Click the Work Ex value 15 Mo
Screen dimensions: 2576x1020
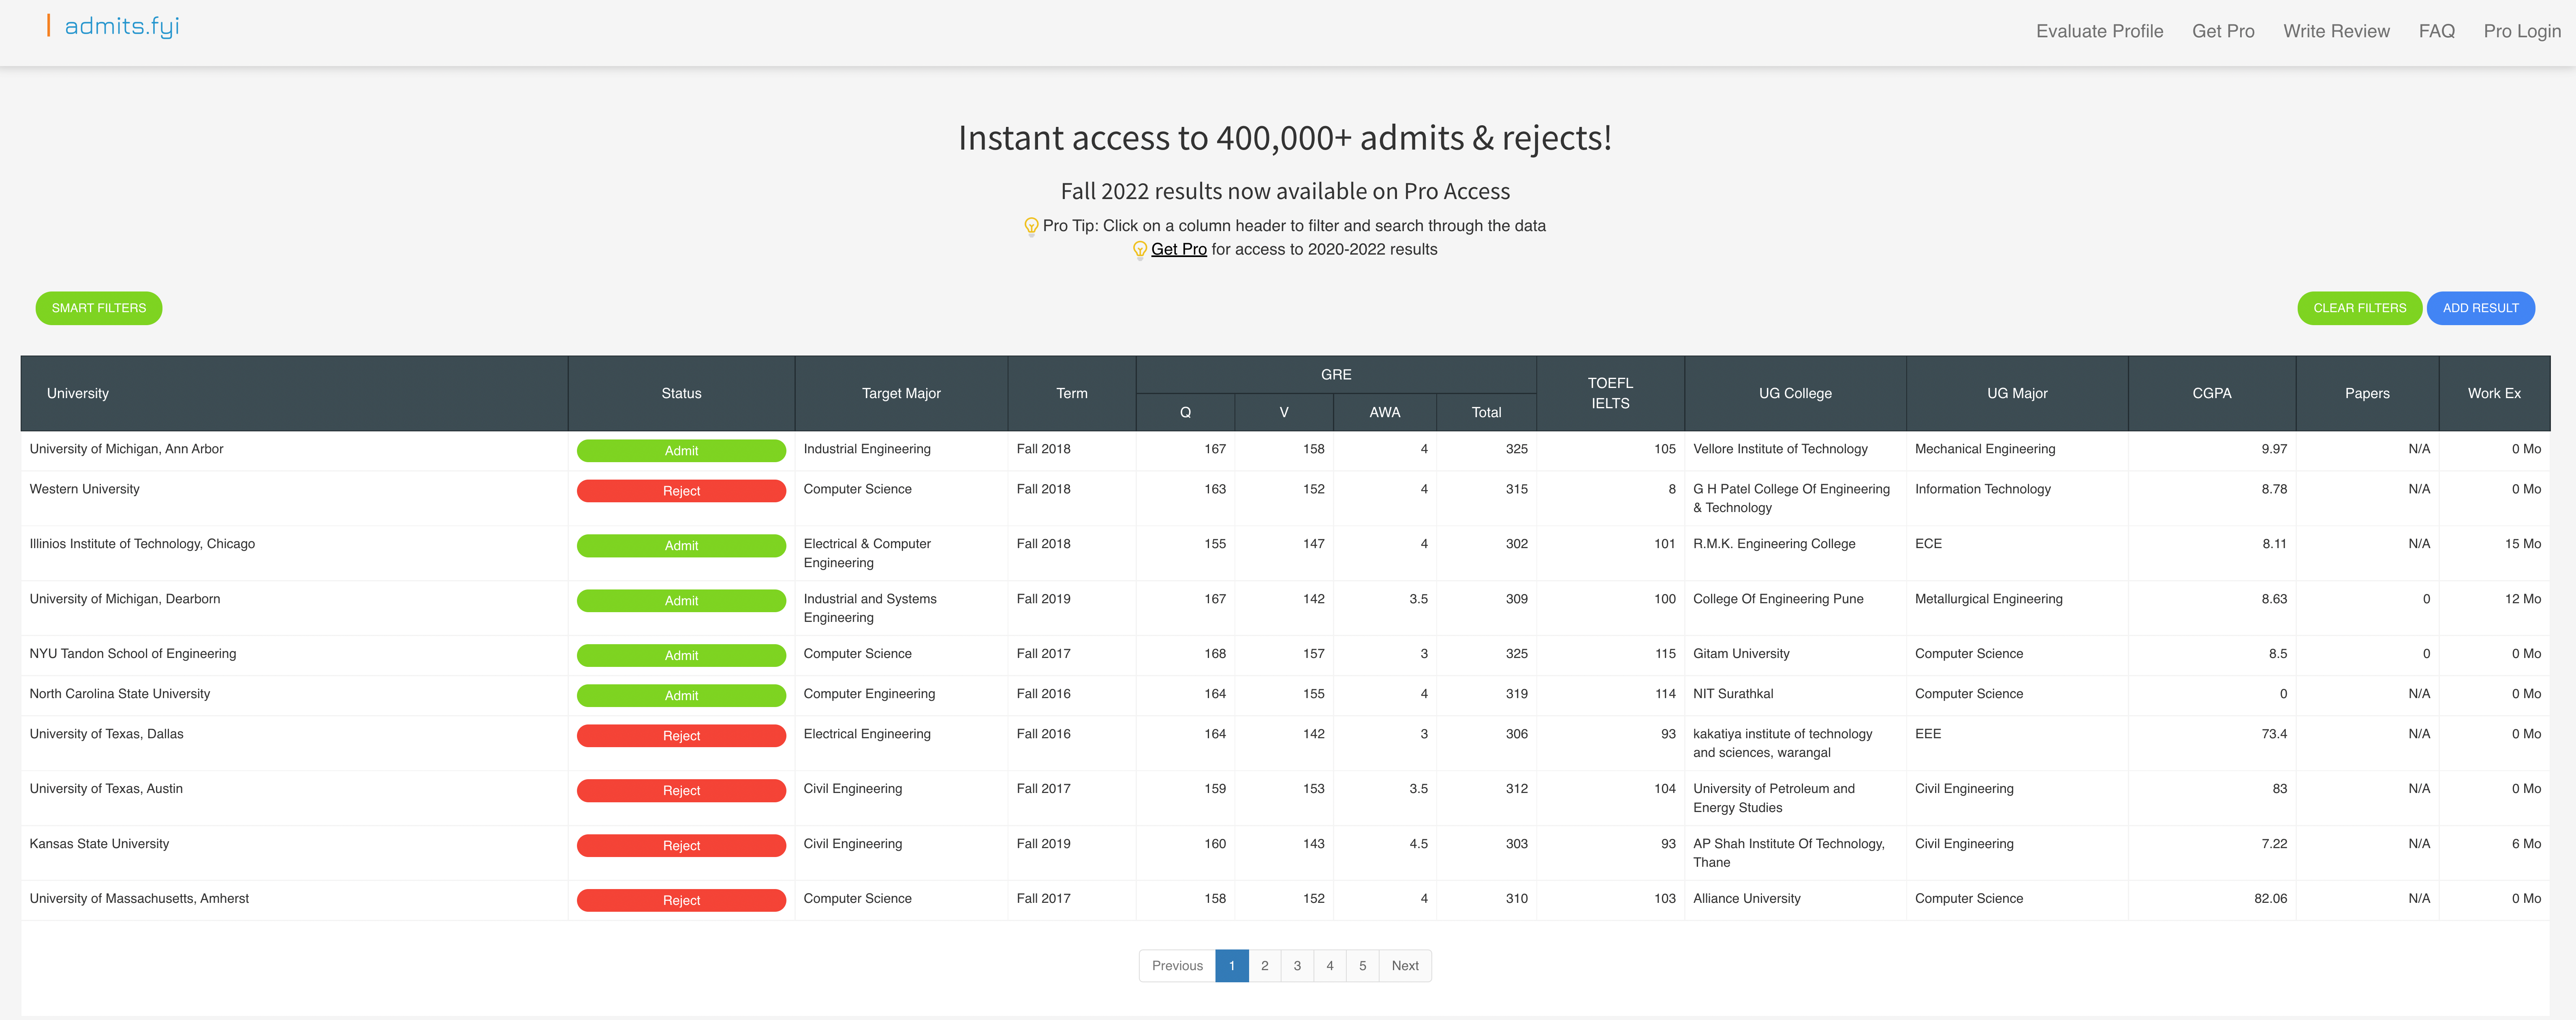coord(2522,544)
